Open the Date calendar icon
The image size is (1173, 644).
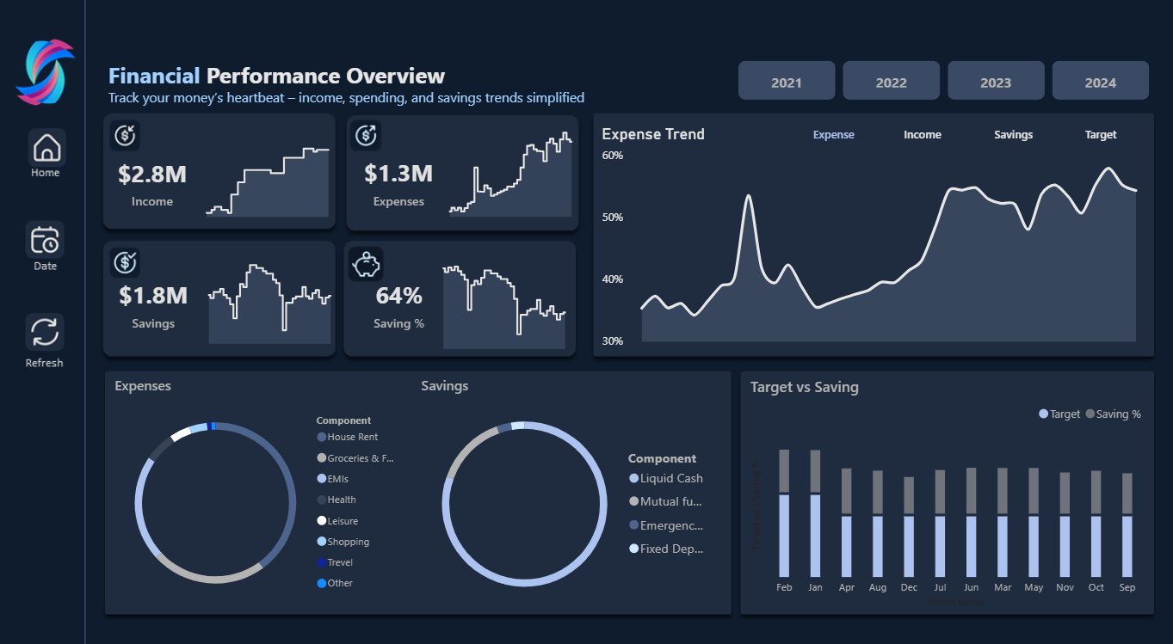click(45, 240)
